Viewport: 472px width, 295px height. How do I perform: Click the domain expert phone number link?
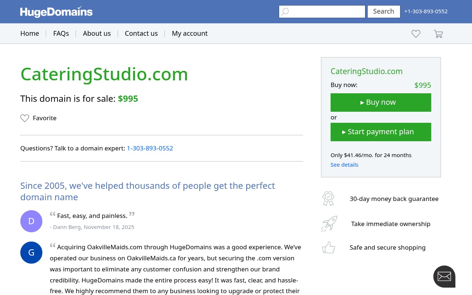pos(150,148)
